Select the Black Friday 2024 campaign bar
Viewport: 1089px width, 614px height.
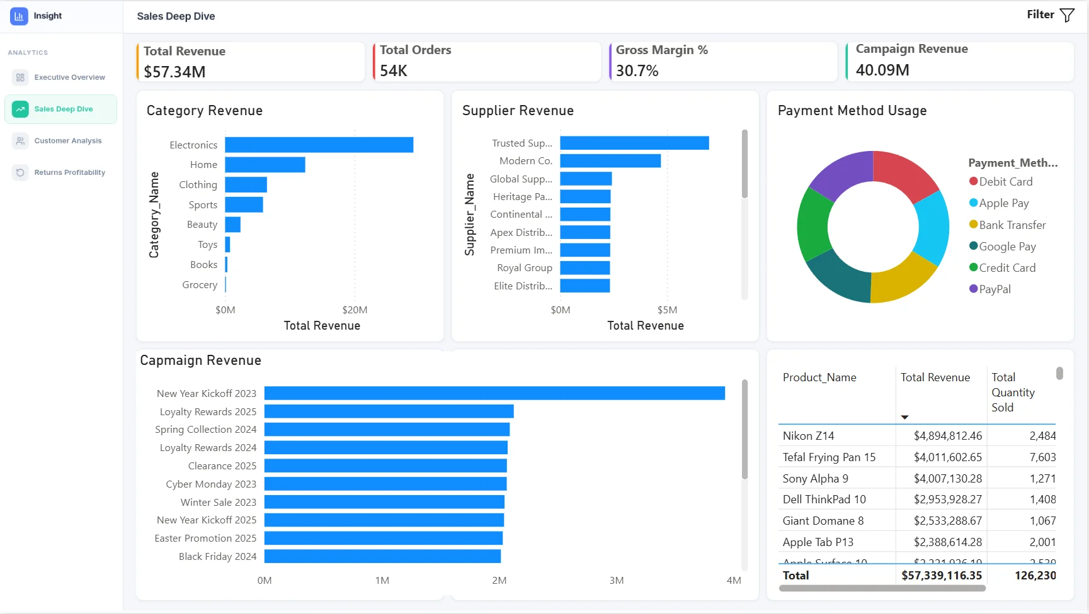pyautogui.click(x=382, y=556)
